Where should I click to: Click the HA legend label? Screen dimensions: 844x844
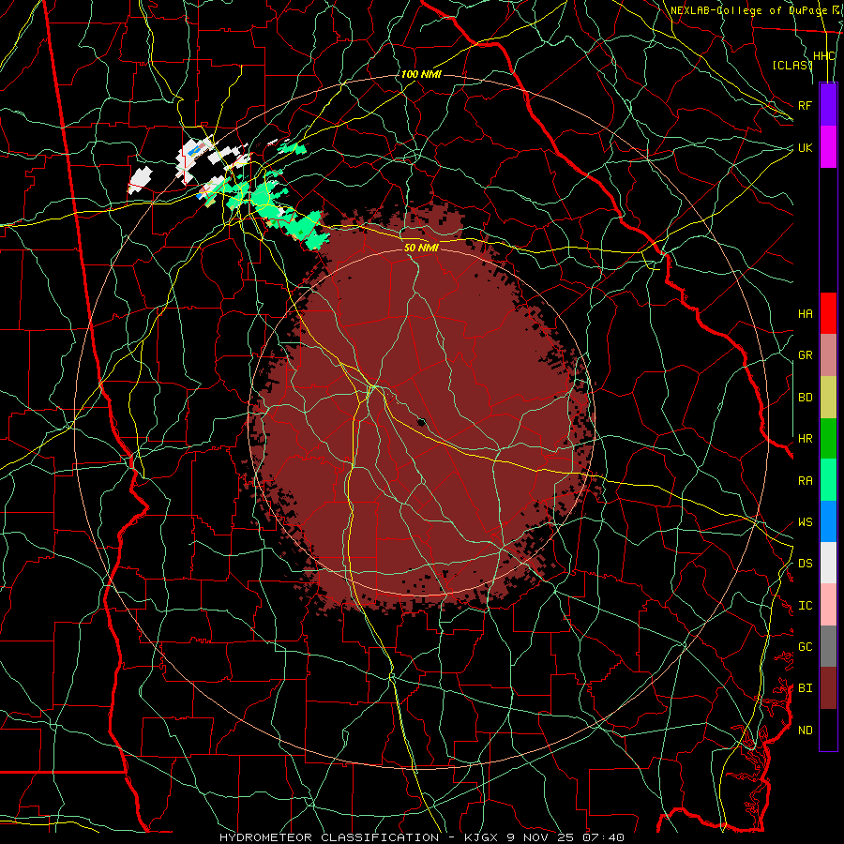tap(806, 314)
